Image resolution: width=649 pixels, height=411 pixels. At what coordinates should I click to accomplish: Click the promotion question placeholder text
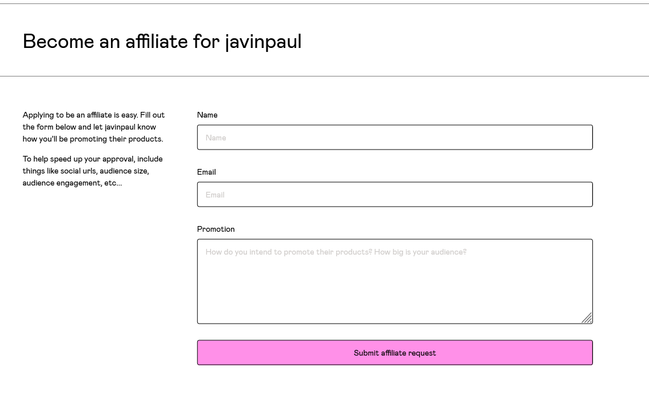[335, 252]
